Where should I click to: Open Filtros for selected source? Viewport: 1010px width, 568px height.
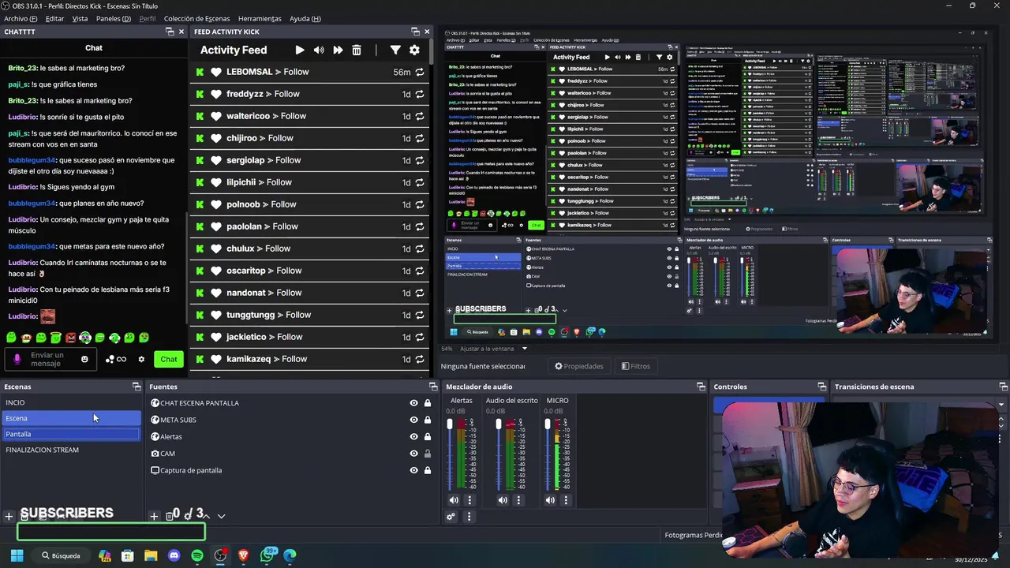[636, 366]
